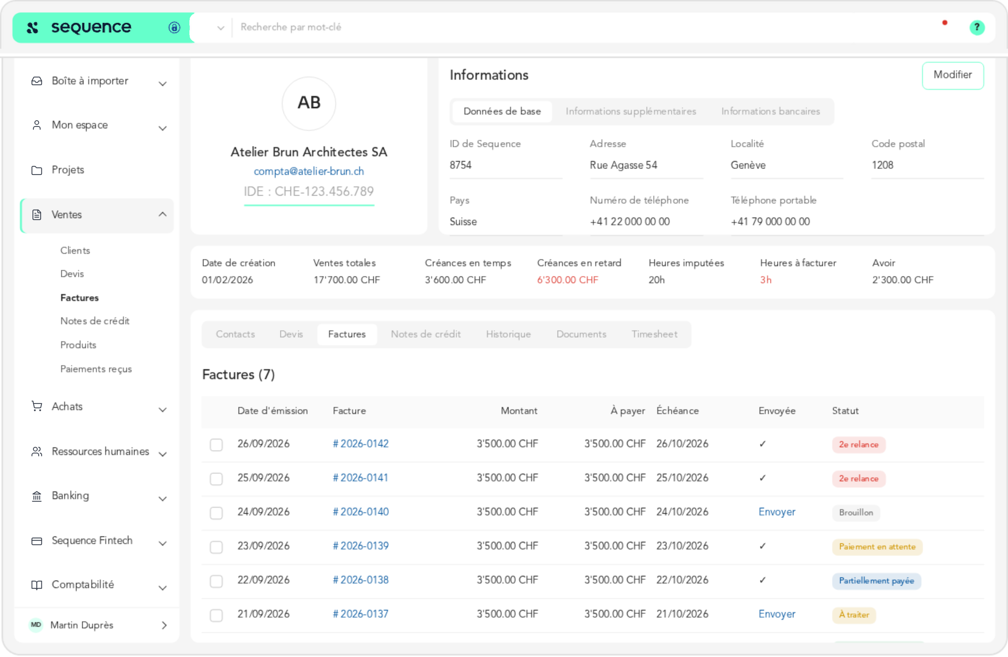This screenshot has width=1008, height=657.
Task: Select checkbox for invoice 2026-0140
Action: pos(216,513)
